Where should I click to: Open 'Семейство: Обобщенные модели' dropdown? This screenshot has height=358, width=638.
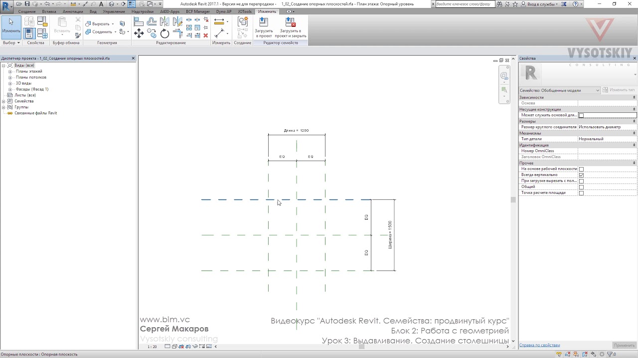coord(559,90)
